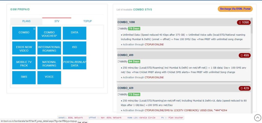This screenshot has width=262, height=123.
Task: Select the INTERNATIONAL ROAMING tile
Action: (49, 48)
